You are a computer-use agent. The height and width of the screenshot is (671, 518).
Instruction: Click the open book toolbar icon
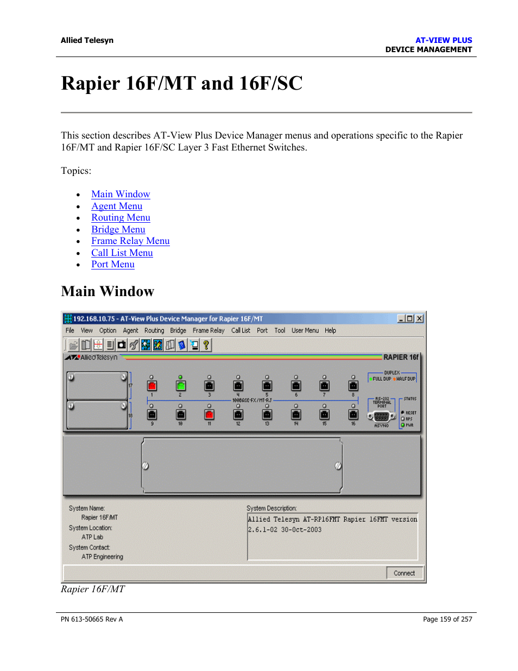click(86, 345)
